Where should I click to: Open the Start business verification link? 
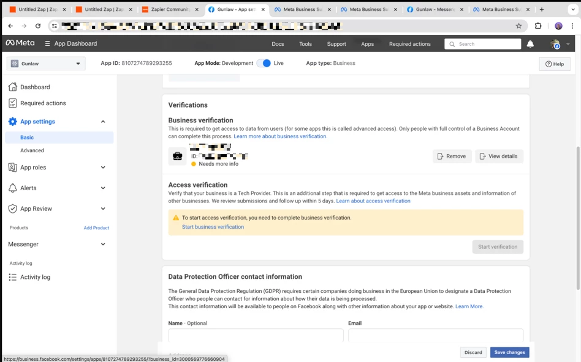213,227
